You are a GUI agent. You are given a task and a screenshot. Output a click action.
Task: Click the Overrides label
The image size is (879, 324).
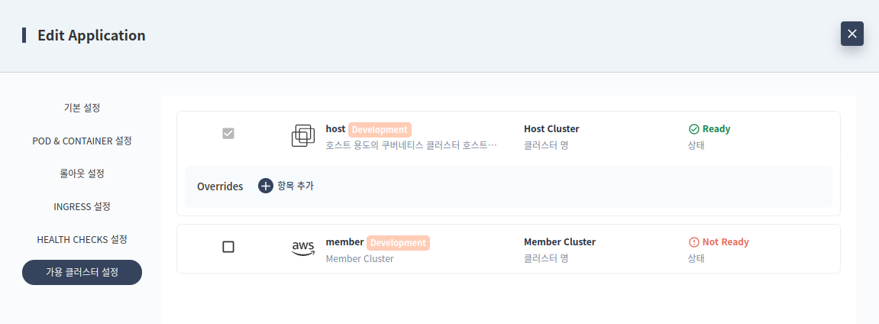tap(220, 186)
